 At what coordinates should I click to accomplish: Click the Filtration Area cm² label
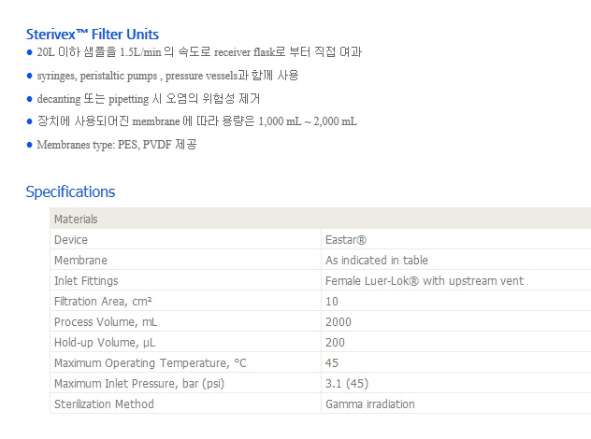tap(103, 301)
